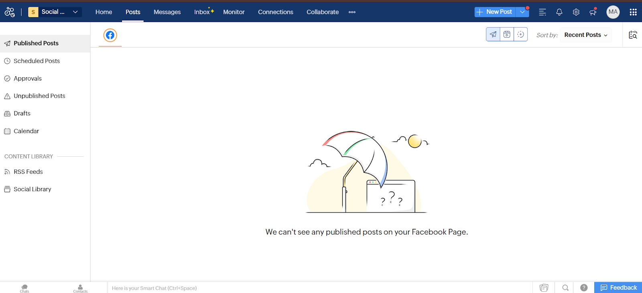Show posts view with paper plane toggle
642x293 pixels.
493,34
